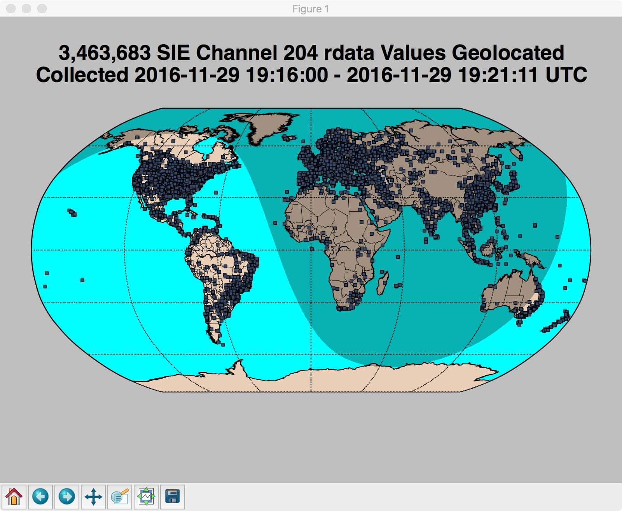
Task: Click the Figure 1 title bar text
Action: [x=310, y=9]
